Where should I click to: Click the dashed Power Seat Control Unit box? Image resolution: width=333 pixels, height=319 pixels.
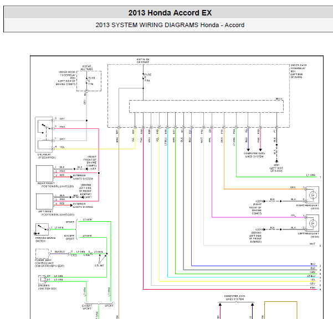click(x=42, y=254)
